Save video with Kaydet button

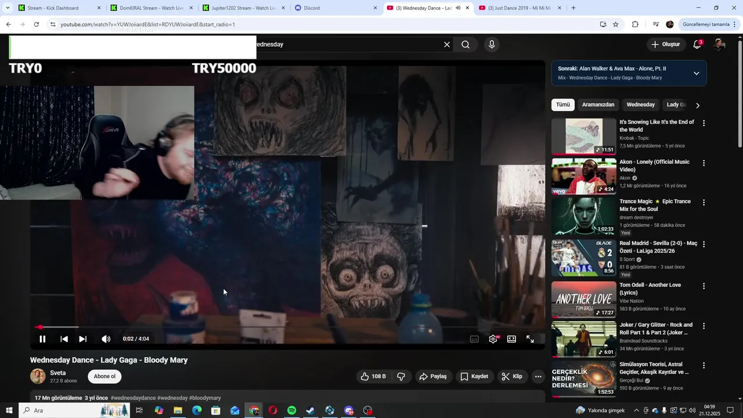coord(474,376)
